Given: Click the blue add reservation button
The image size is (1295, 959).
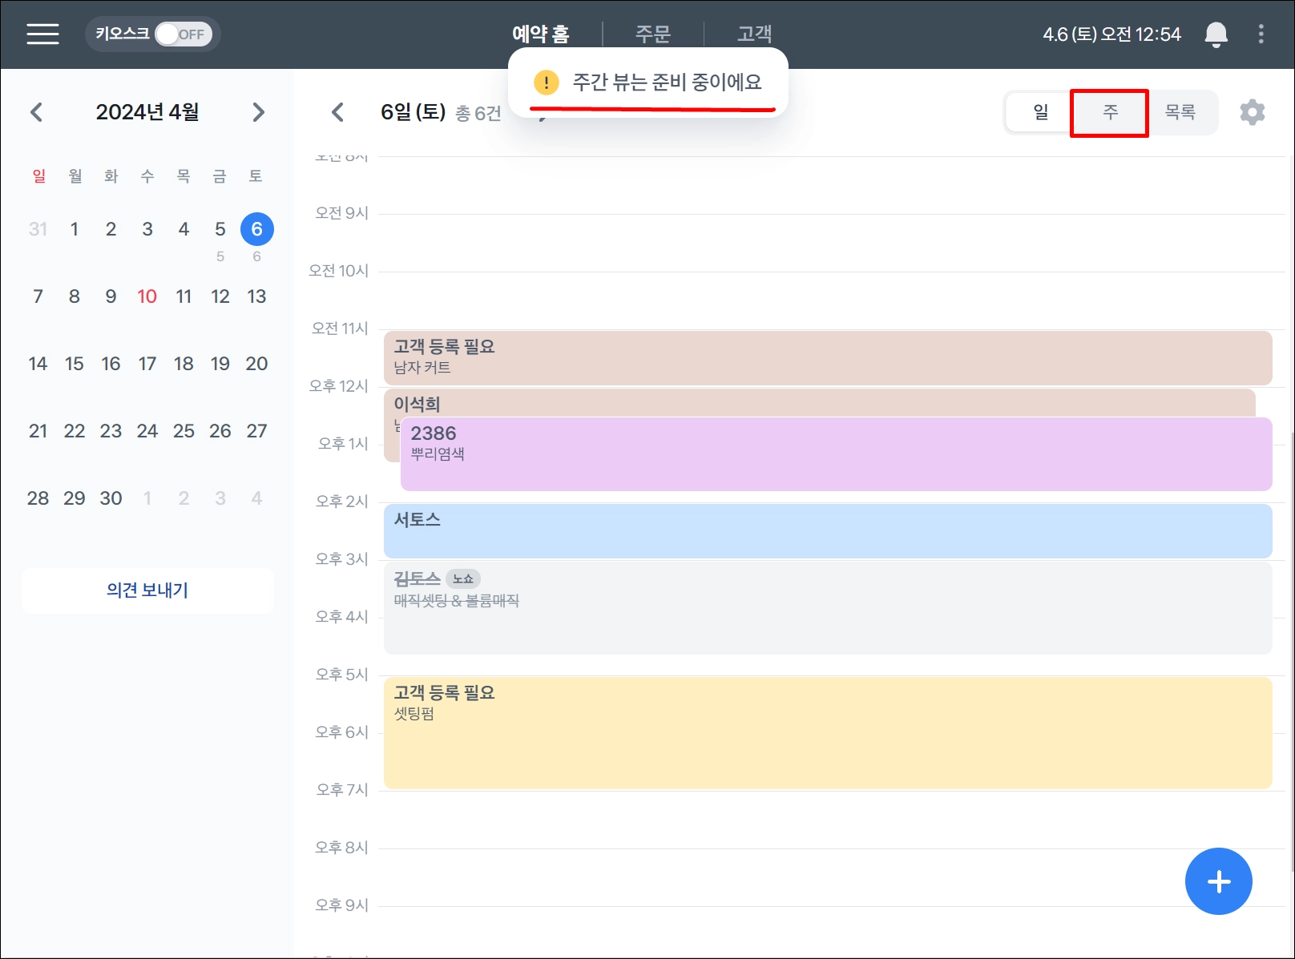Looking at the screenshot, I should 1218,881.
